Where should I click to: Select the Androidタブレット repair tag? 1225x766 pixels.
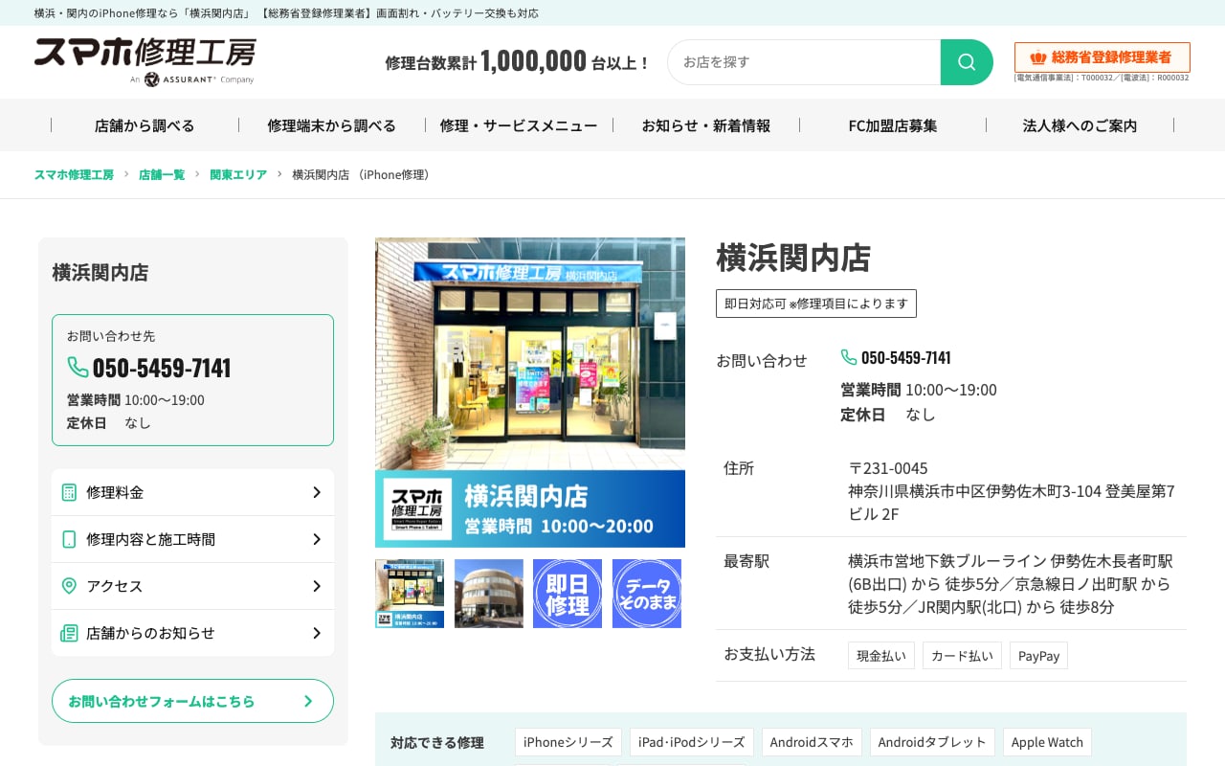coord(932,742)
